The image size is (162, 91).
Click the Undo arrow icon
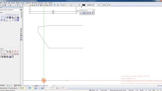pyautogui.click(x=23, y=5)
